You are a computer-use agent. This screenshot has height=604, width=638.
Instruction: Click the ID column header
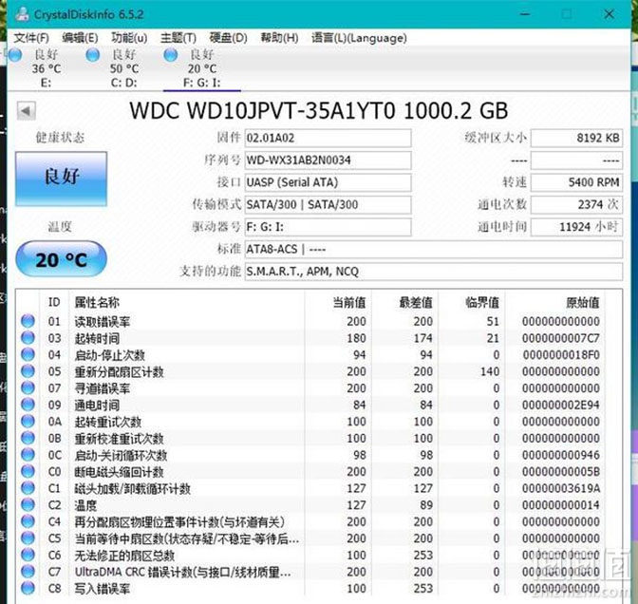tap(54, 302)
